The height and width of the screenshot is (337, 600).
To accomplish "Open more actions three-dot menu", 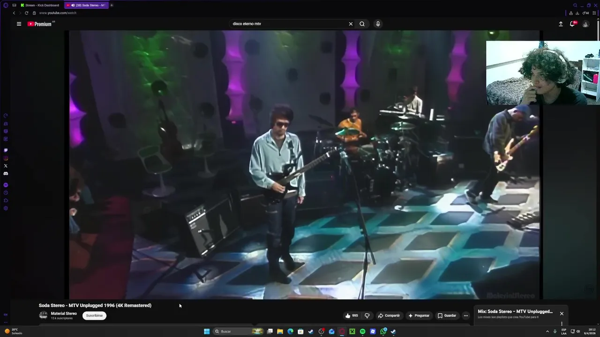I will (x=465, y=315).
